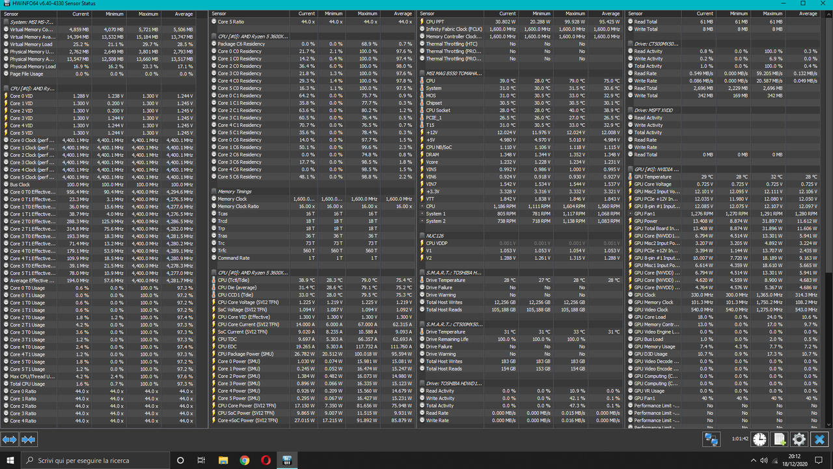Click the lightning icon beside CPU PPT
This screenshot has width=833, height=469.
point(422,21)
